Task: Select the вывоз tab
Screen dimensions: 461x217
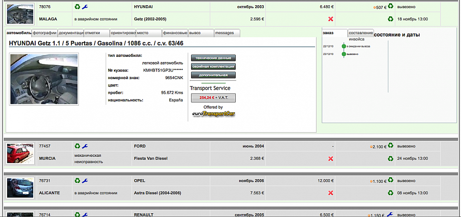Action: pos(201,33)
